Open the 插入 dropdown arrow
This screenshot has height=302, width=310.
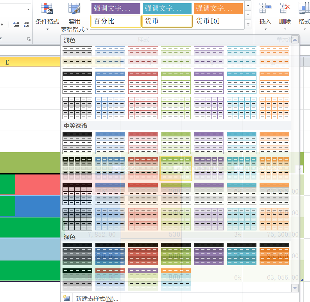265,29
